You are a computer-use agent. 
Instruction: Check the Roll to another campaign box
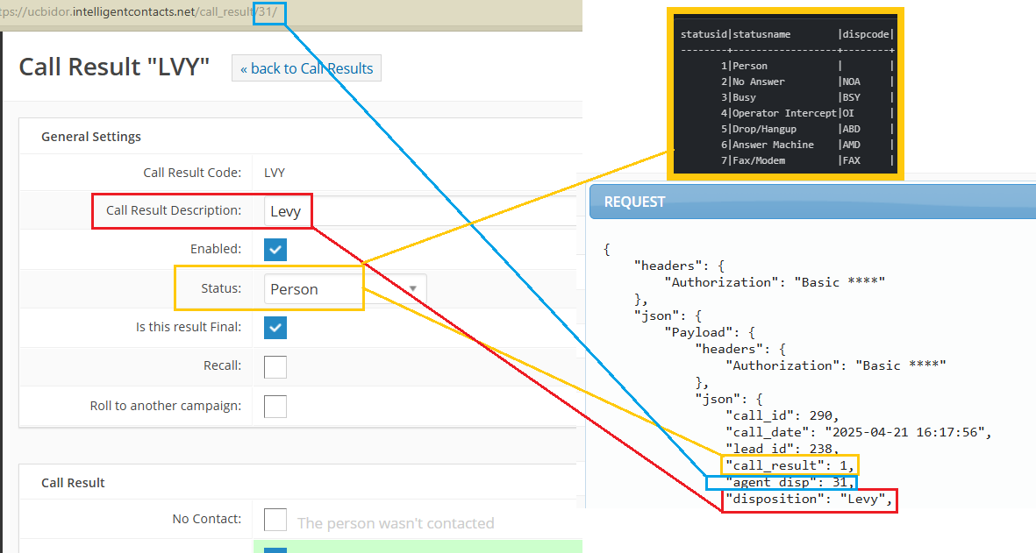pos(275,406)
